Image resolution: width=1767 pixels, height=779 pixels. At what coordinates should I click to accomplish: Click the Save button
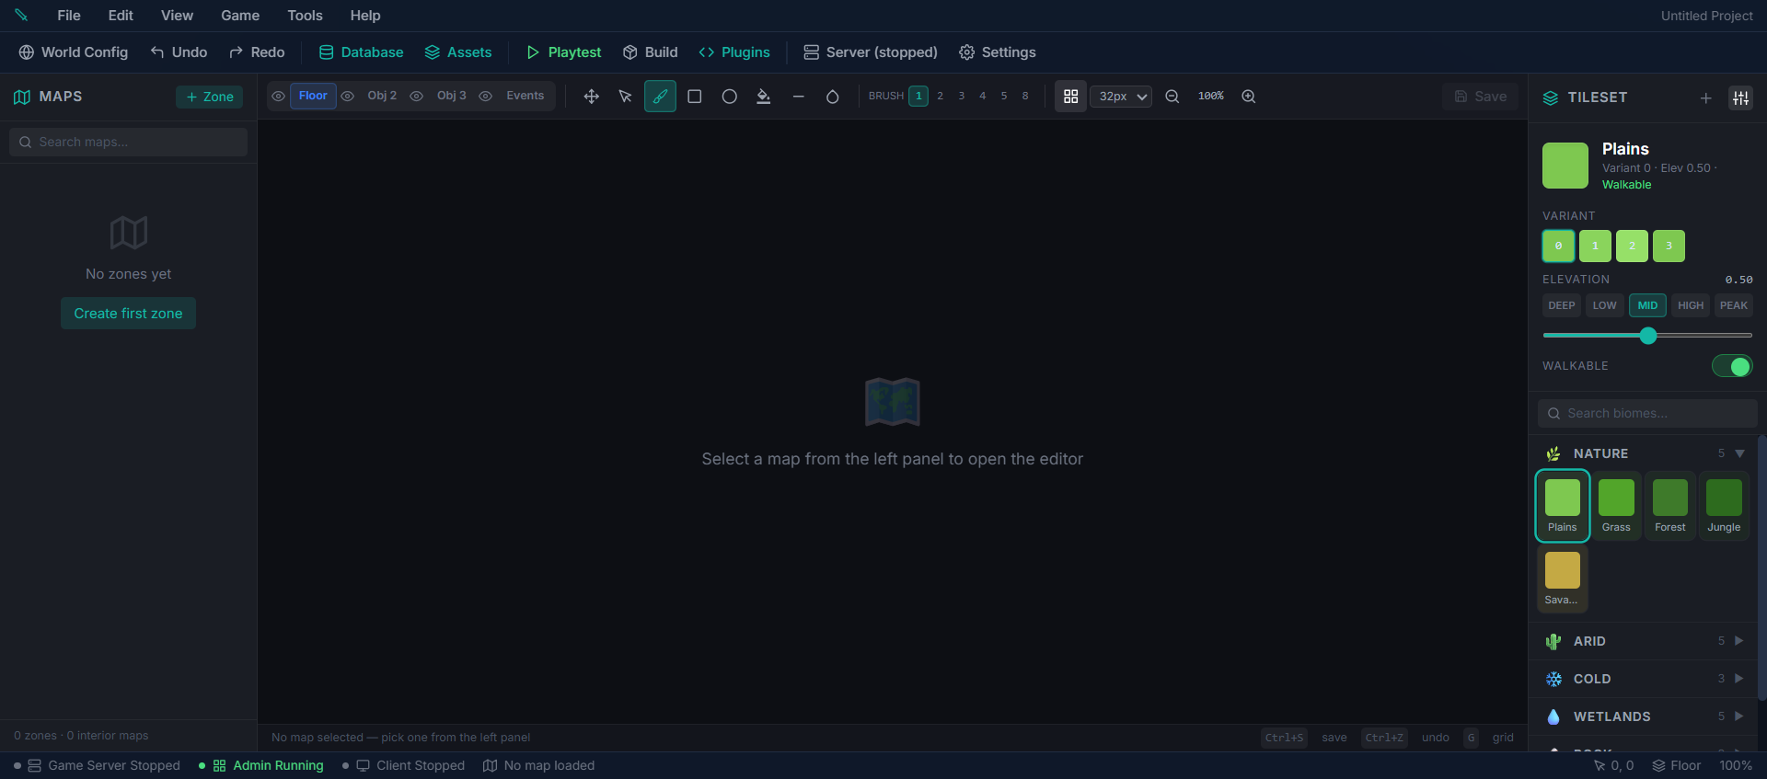1481,97
